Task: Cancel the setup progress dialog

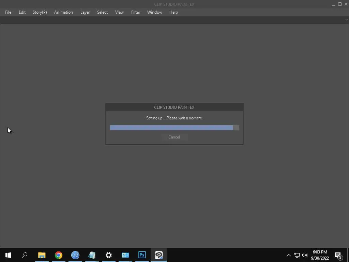Action: 174,137
